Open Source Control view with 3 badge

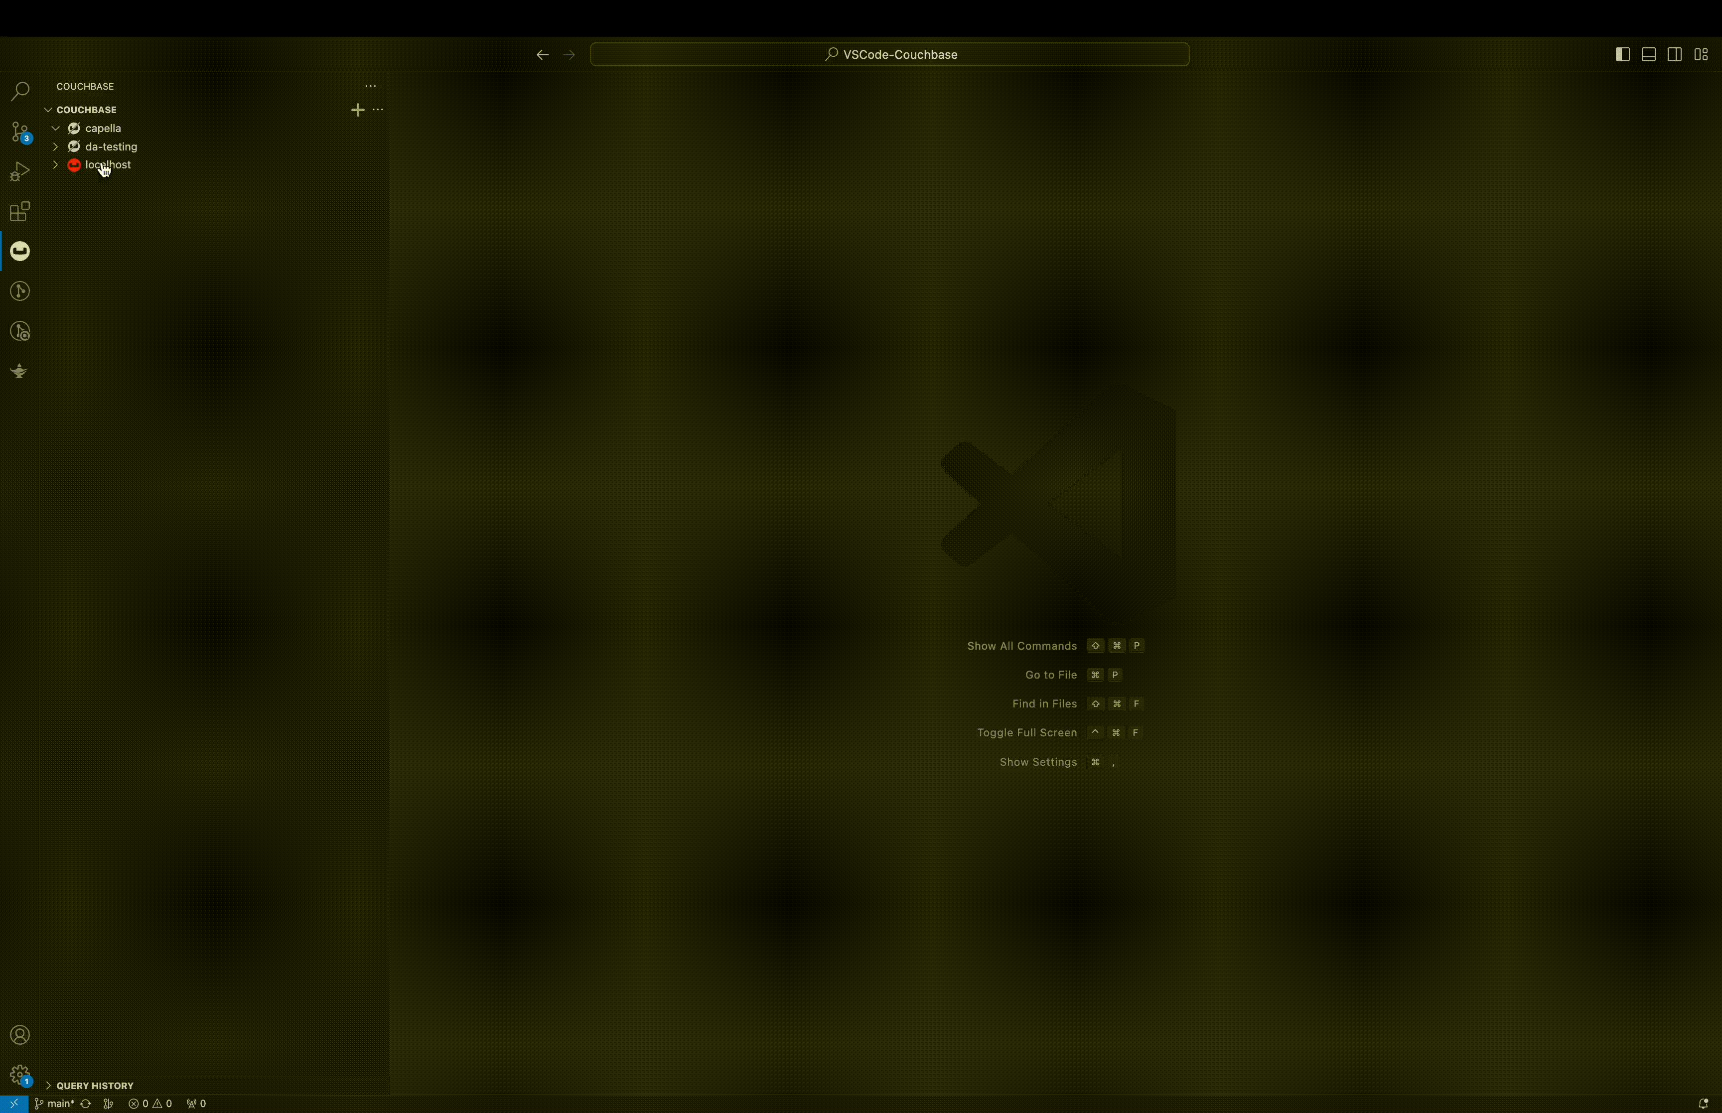(x=19, y=132)
